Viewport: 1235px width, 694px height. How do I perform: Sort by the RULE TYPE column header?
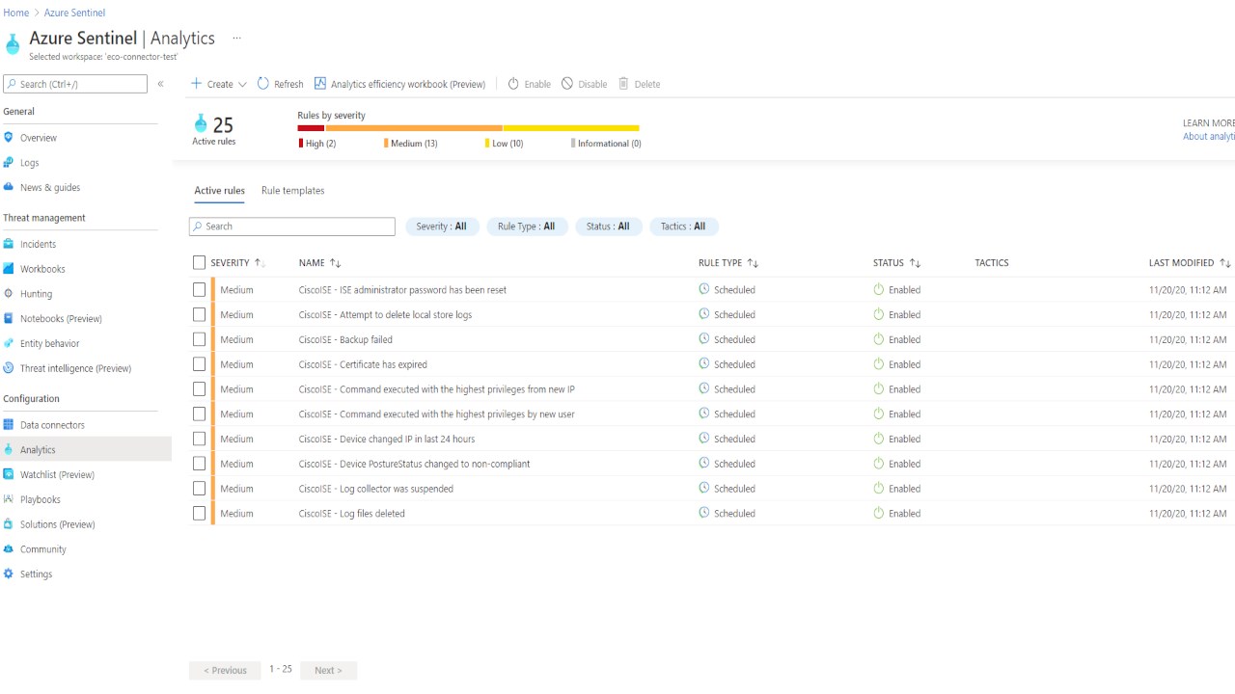(x=728, y=263)
